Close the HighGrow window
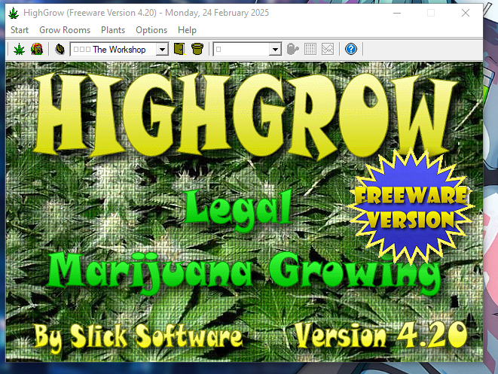Screen dimensions: 498x374 click(x=466, y=13)
